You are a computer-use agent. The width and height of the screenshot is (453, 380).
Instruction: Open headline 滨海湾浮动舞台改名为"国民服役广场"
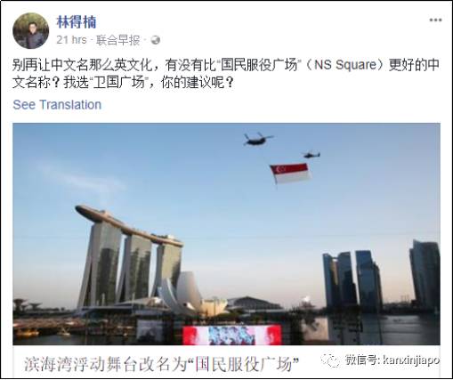[x=162, y=364]
